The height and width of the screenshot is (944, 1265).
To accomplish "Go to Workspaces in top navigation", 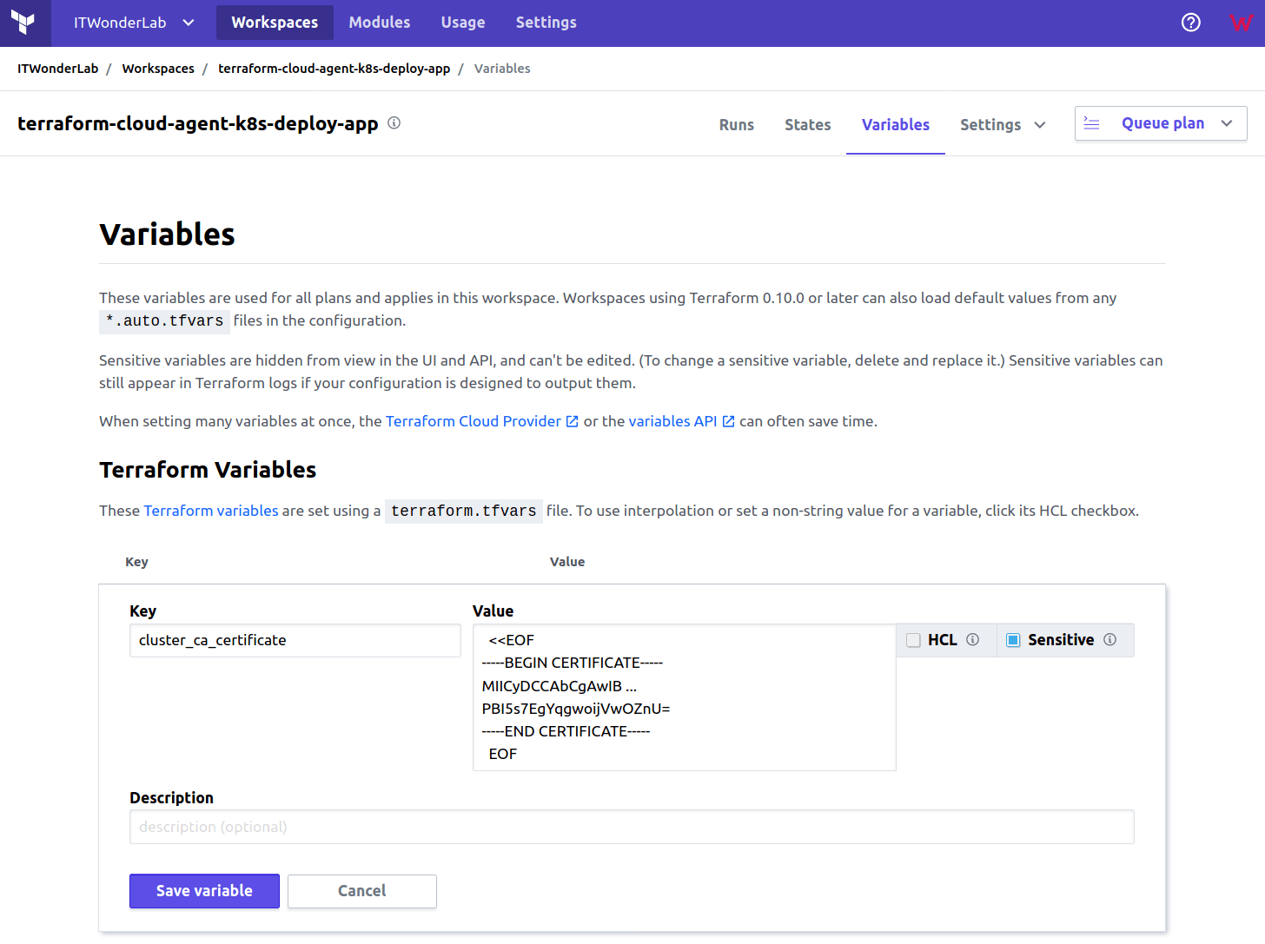I will click(x=275, y=23).
